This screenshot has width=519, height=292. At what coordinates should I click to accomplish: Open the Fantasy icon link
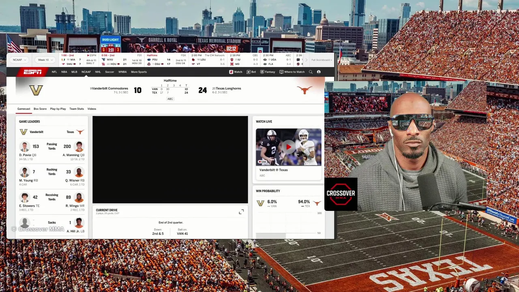point(268,72)
